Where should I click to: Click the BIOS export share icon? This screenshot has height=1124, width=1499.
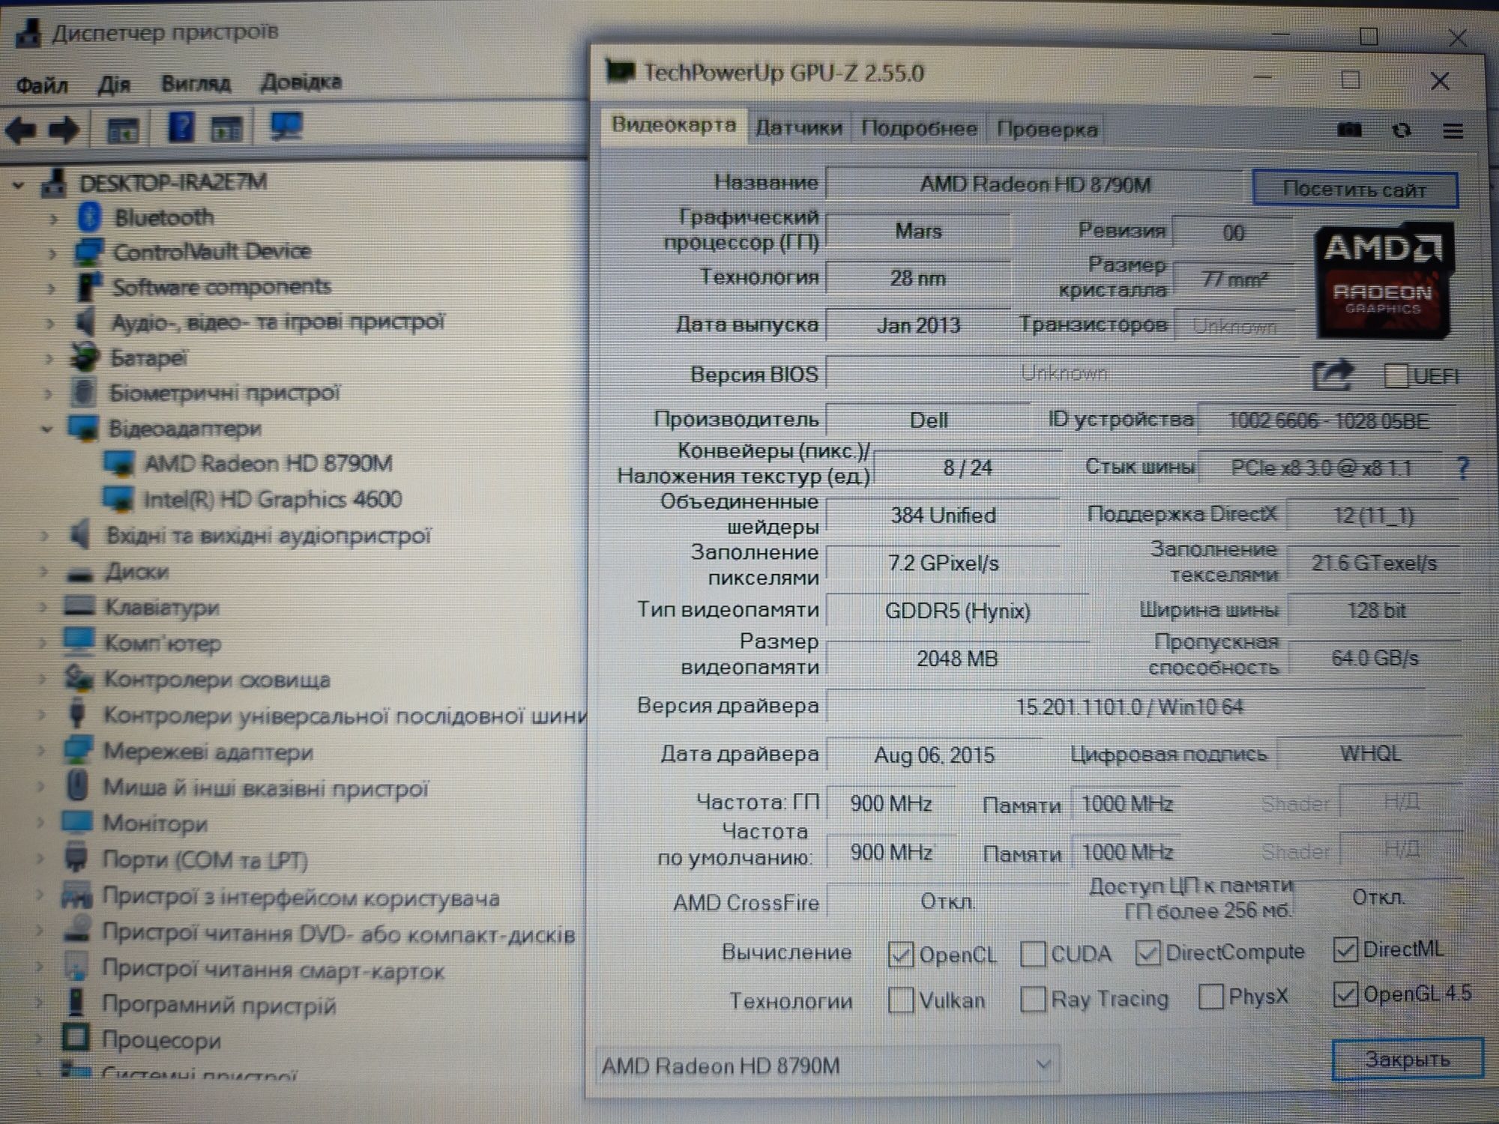click(x=1333, y=374)
